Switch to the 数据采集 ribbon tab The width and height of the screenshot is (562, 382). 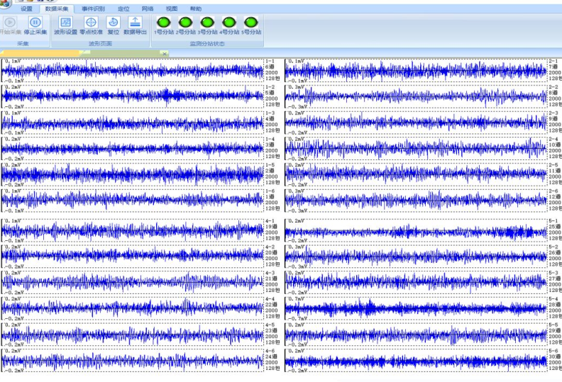point(57,9)
